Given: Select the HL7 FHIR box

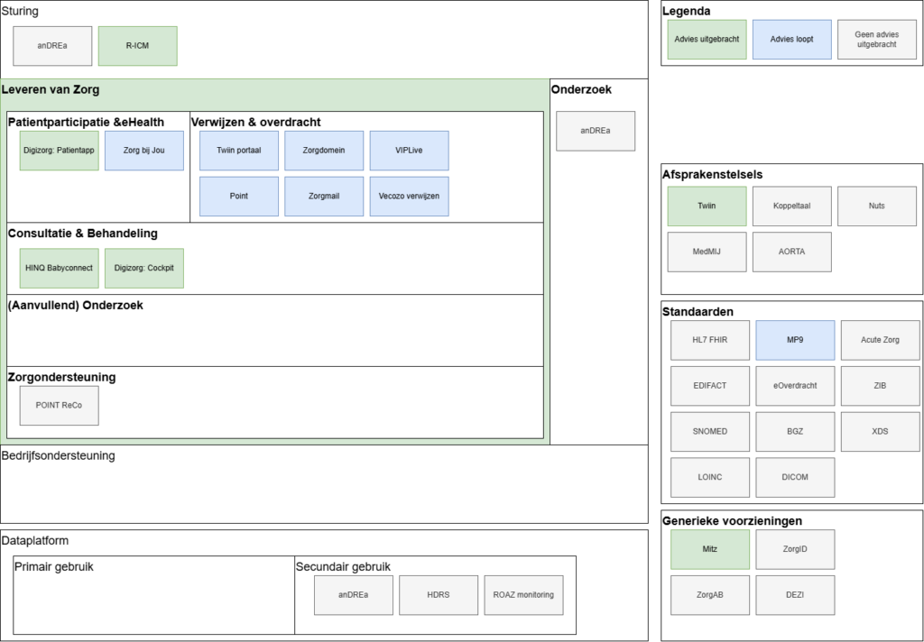Looking at the screenshot, I should (x=710, y=340).
